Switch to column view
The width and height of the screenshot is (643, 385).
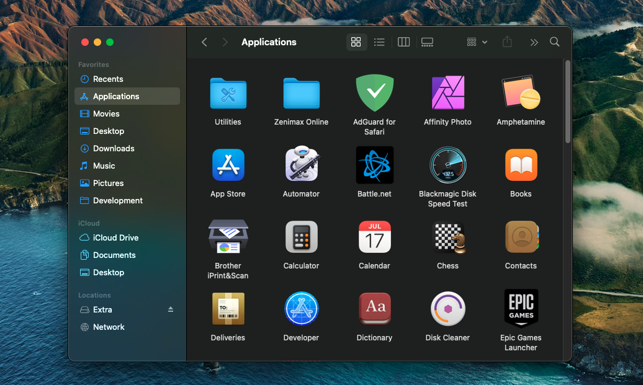click(403, 42)
